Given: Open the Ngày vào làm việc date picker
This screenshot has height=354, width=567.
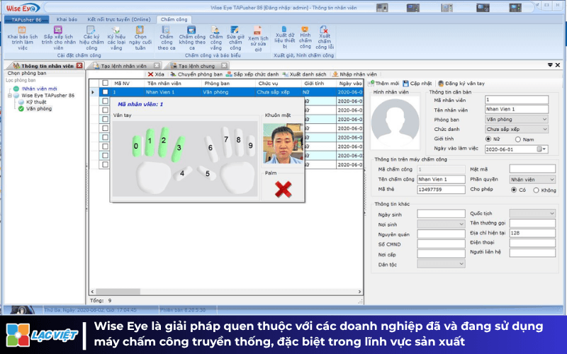Looking at the screenshot, I should pyautogui.click(x=541, y=149).
